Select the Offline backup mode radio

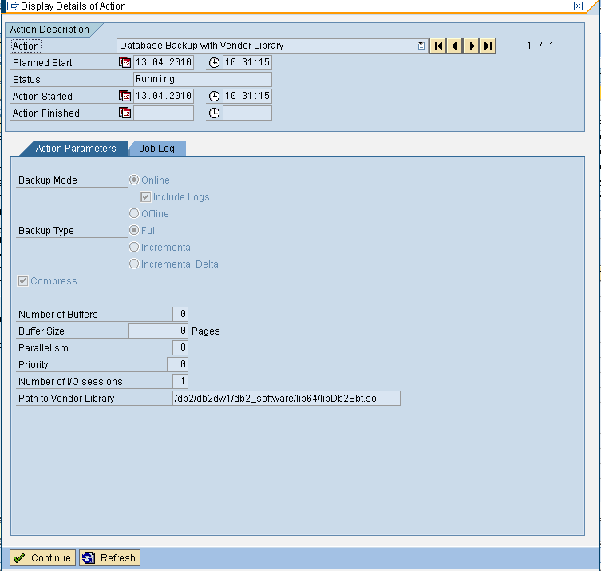(x=134, y=213)
